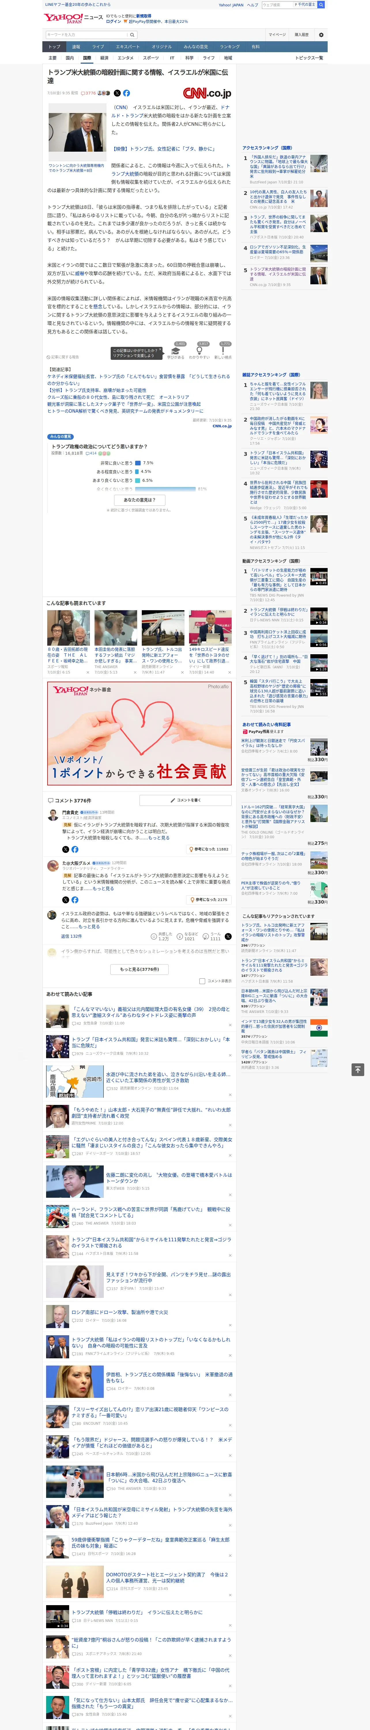Open 購入履歴 link in header
This screenshot has width=370, height=1730.
tap(301, 35)
